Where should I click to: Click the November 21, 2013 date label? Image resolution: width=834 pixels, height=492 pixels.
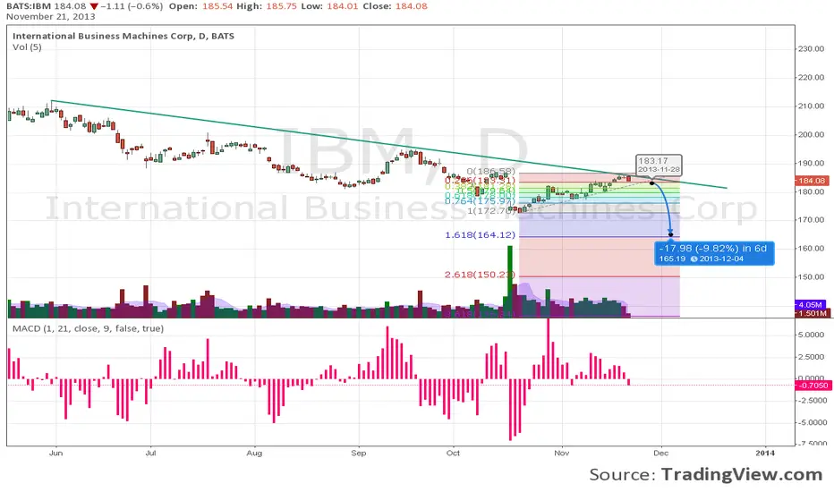tap(50, 16)
